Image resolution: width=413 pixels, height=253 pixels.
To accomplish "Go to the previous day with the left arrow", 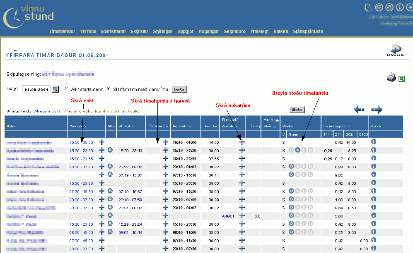I will [x=359, y=109].
